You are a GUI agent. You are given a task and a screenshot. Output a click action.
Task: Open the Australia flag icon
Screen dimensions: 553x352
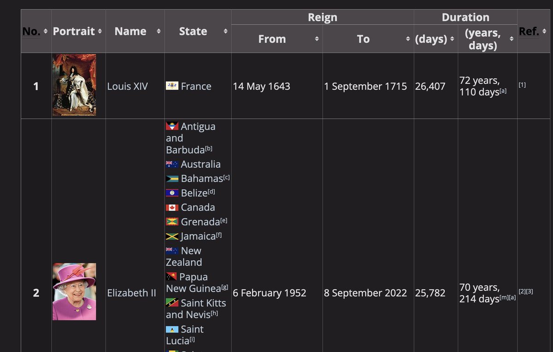click(x=172, y=164)
